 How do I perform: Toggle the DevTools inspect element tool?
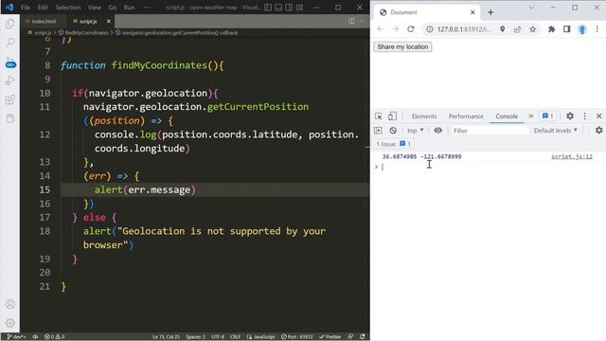click(379, 116)
